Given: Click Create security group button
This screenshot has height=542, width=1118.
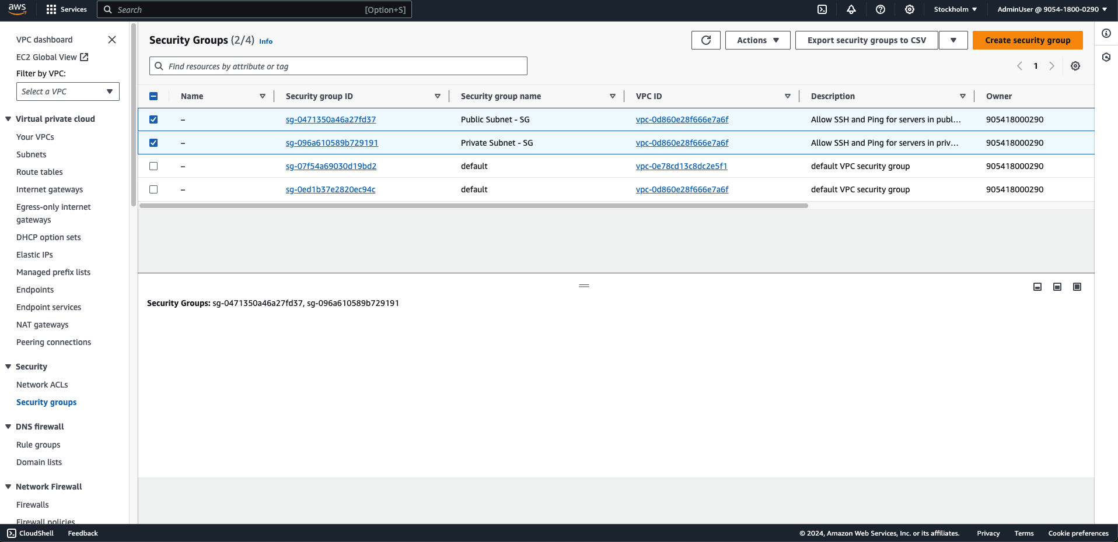Looking at the screenshot, I should click(1027, 40).
